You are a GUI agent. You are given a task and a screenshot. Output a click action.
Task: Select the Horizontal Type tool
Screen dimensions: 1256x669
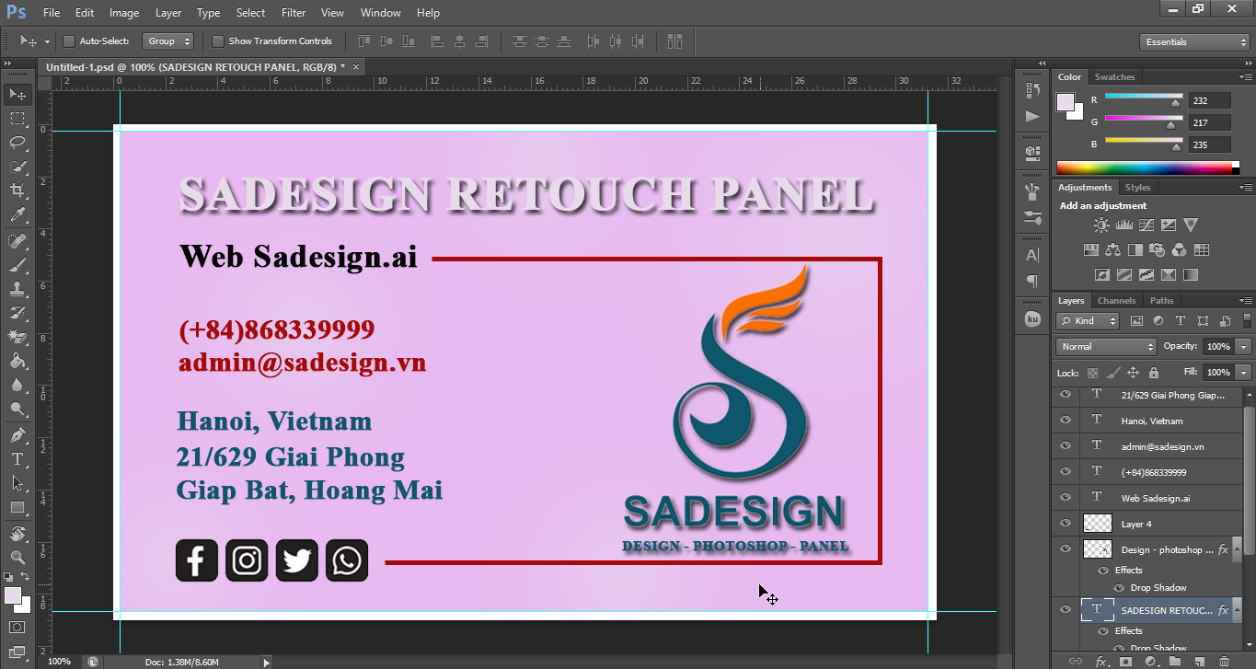pos(17,459)
